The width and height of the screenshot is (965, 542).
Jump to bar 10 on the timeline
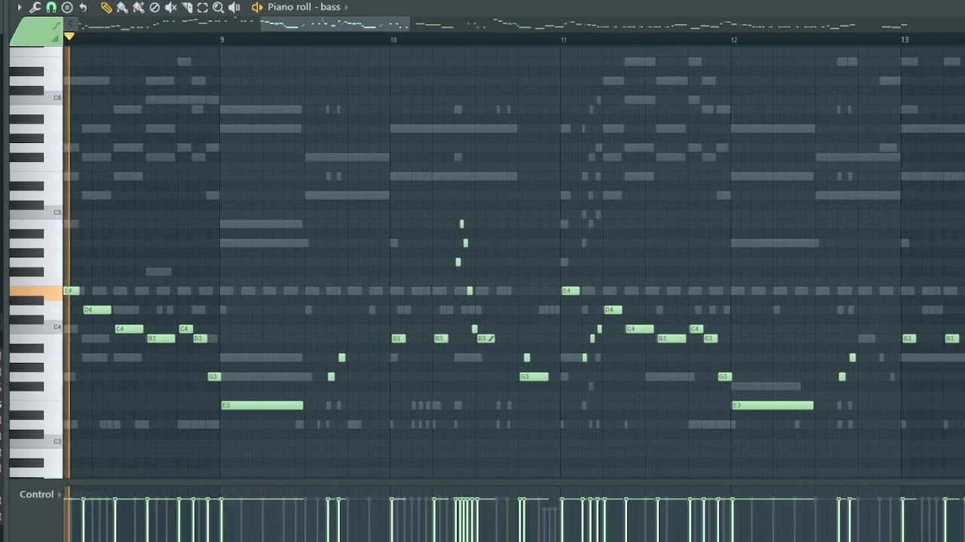[x=393, y=39]
